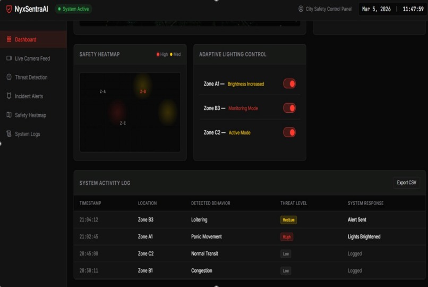Screen dimensions: 428x287
Task: Click the LOCATION column header
Action: click(147, 203)
